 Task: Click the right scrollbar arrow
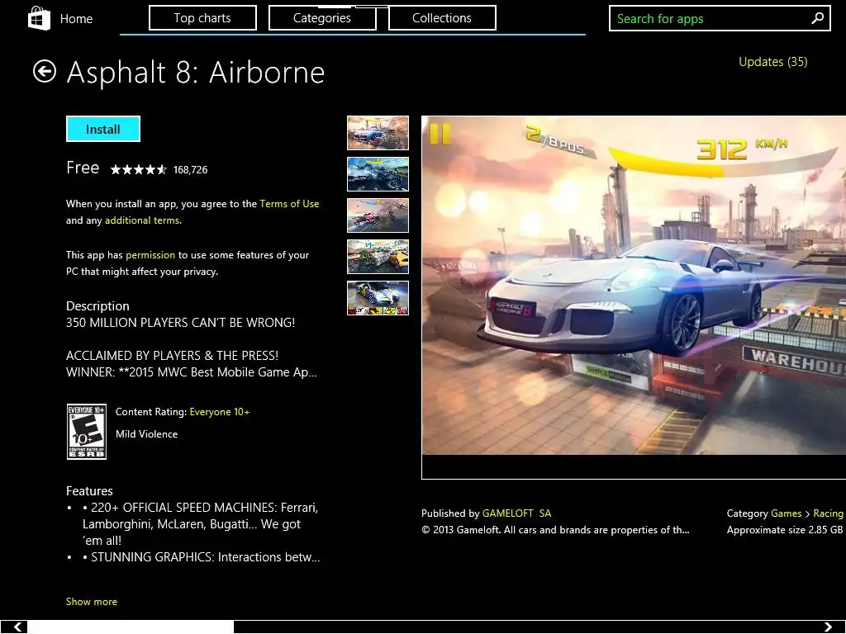point(828,627)
